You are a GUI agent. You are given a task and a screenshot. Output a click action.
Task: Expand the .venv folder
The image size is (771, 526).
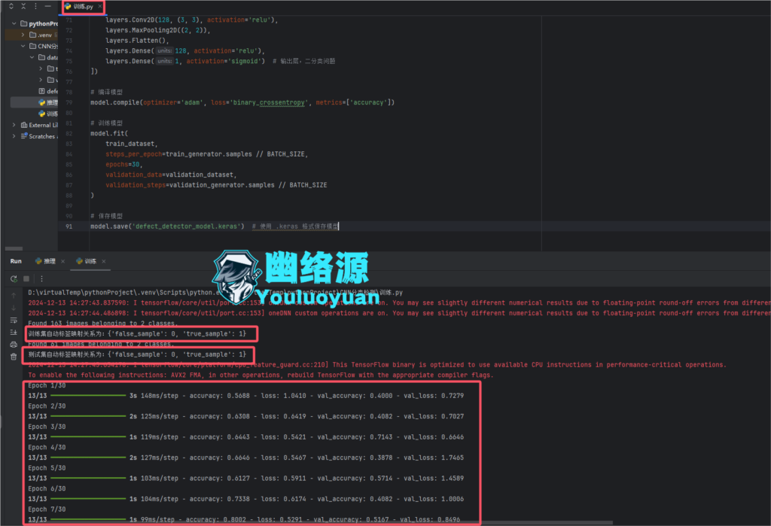click(x=23, y=35)
